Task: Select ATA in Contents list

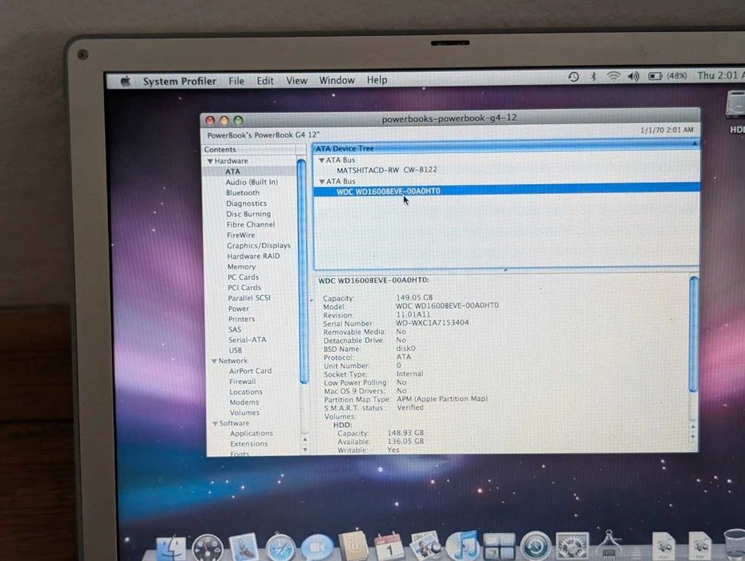Action: point(232,172)
